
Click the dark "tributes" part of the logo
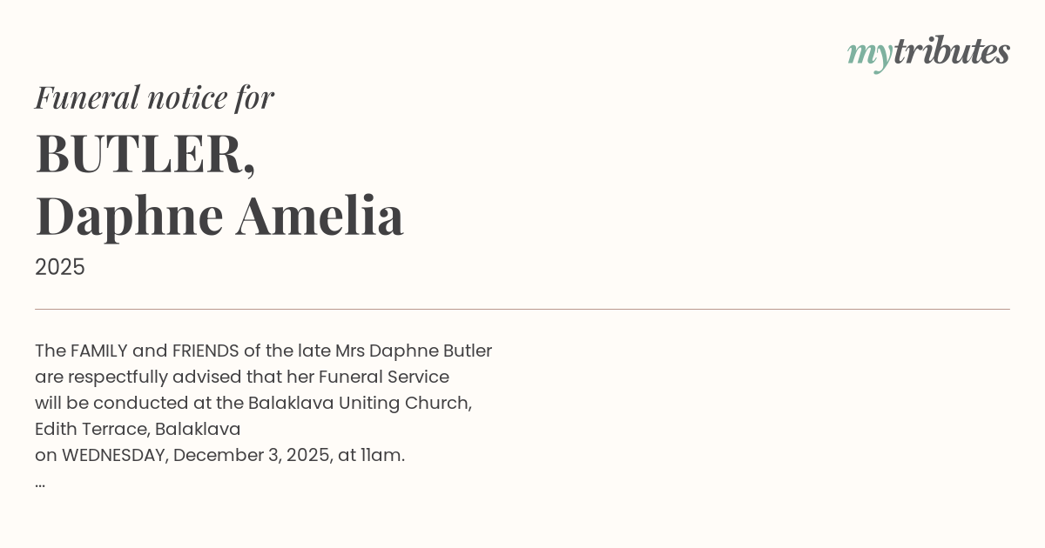[951, 52]
